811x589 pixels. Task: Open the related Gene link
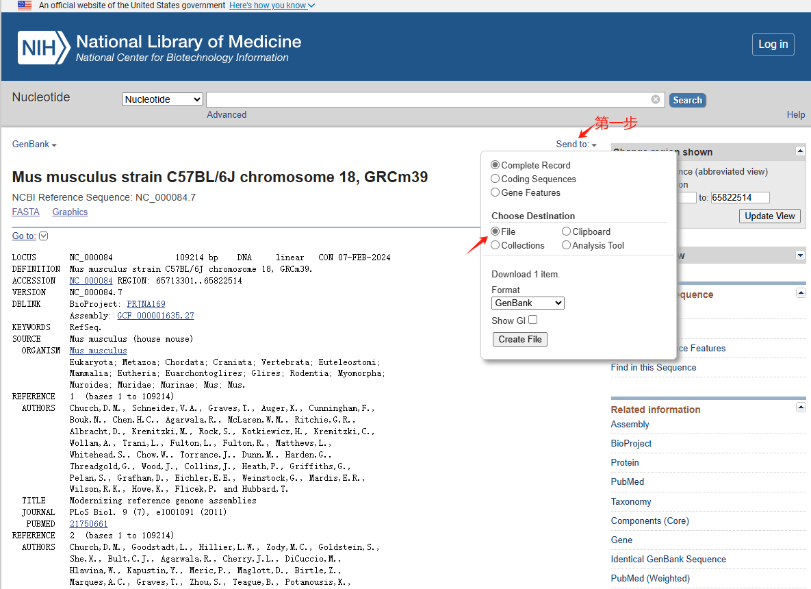pos(621,540)
